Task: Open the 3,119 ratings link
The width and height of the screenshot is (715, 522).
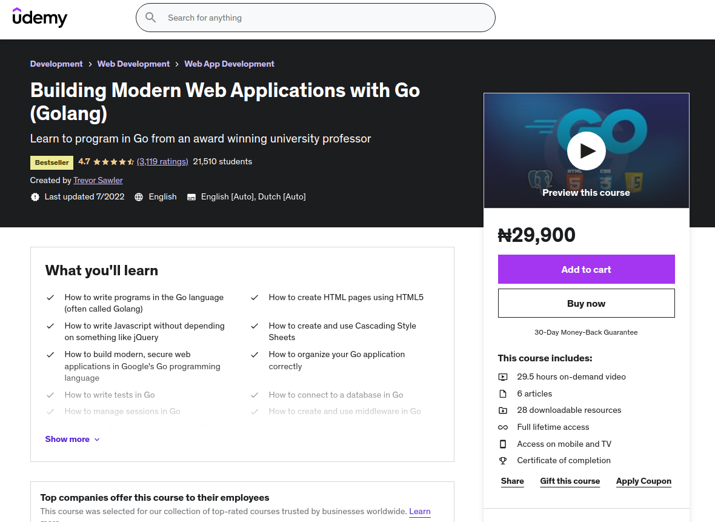Action: coord(162,161)
